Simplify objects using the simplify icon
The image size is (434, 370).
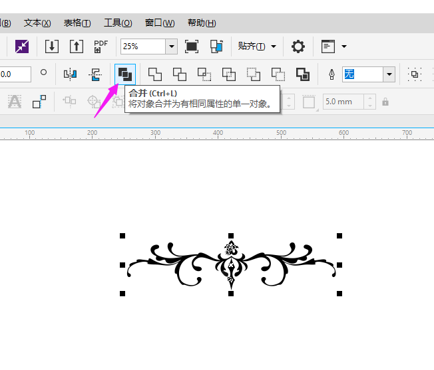[229, 74]
